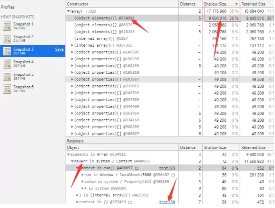The width and height of the screenshot is (275, 208).
Task: Expand (object properties)[] @145505 row
Action: tap(72, 52)
